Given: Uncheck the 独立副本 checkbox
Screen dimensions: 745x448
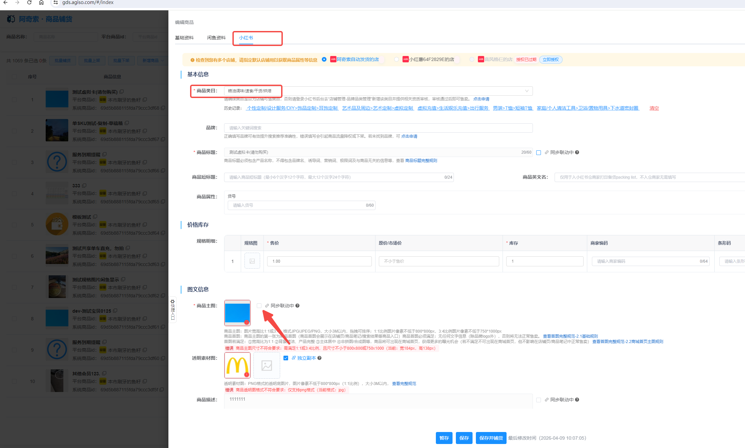Looking at the screenshot, I should tap(286, 358).
